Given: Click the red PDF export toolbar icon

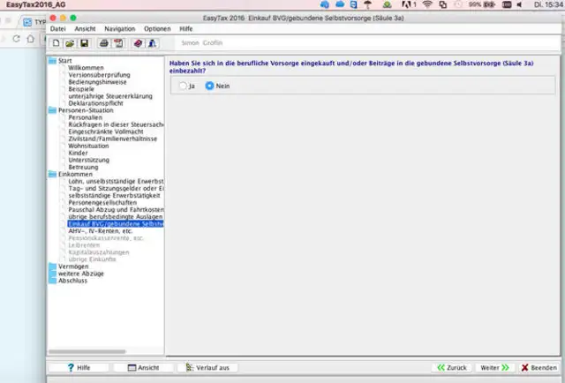Looking at the screenshot, I should point(118,43).
